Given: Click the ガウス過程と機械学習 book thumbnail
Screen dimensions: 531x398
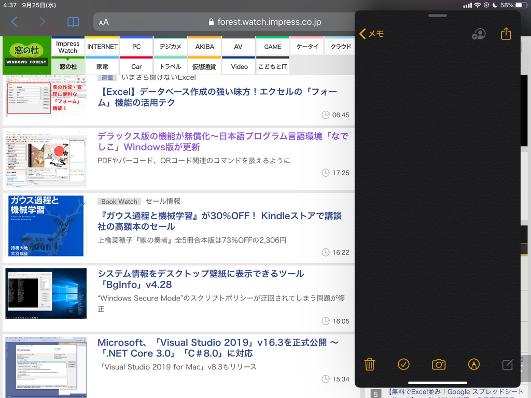Looking at the screenshot, I should (x=45, y=226).
